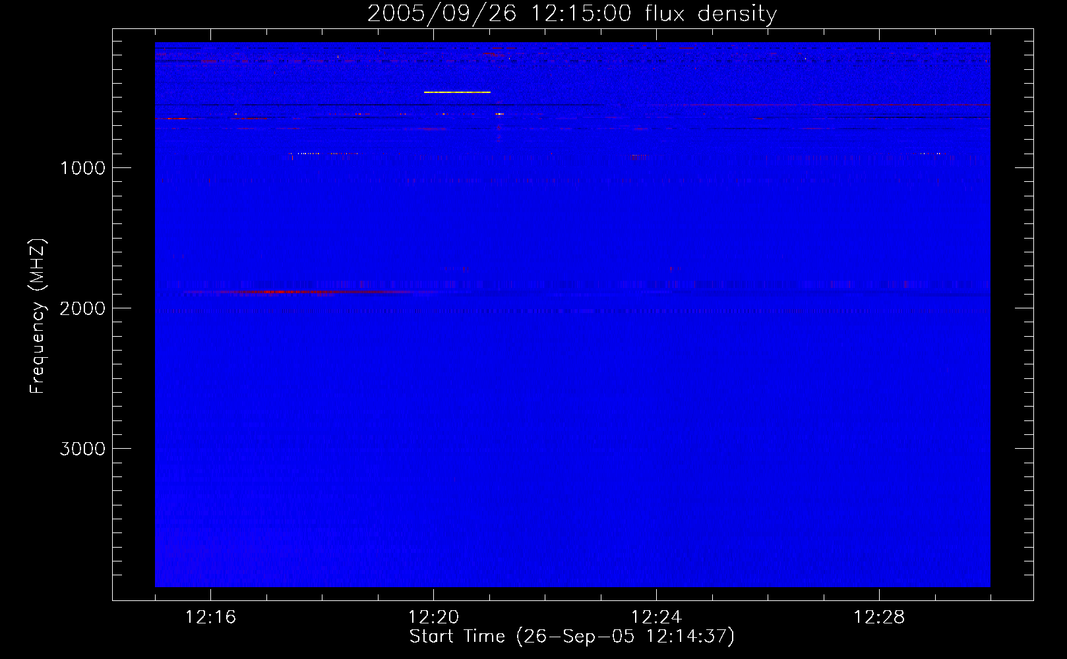Click the bright yellow emission line in spectrogram
The height and width of the screenshot is (659, 1067).
coord(457,92)
